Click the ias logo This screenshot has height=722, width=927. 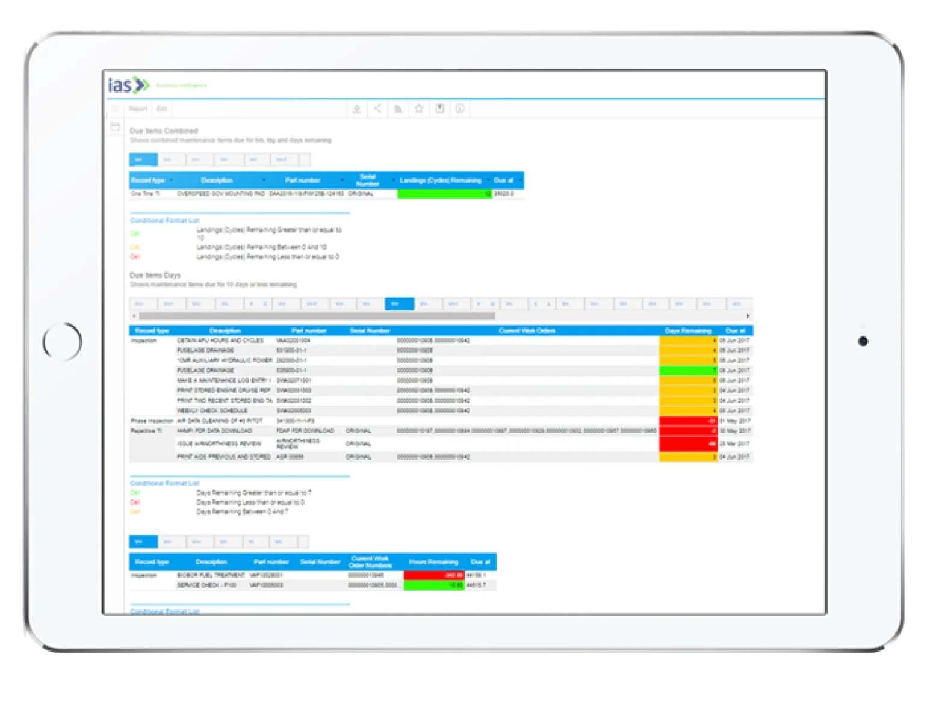[x=128, y=85]
